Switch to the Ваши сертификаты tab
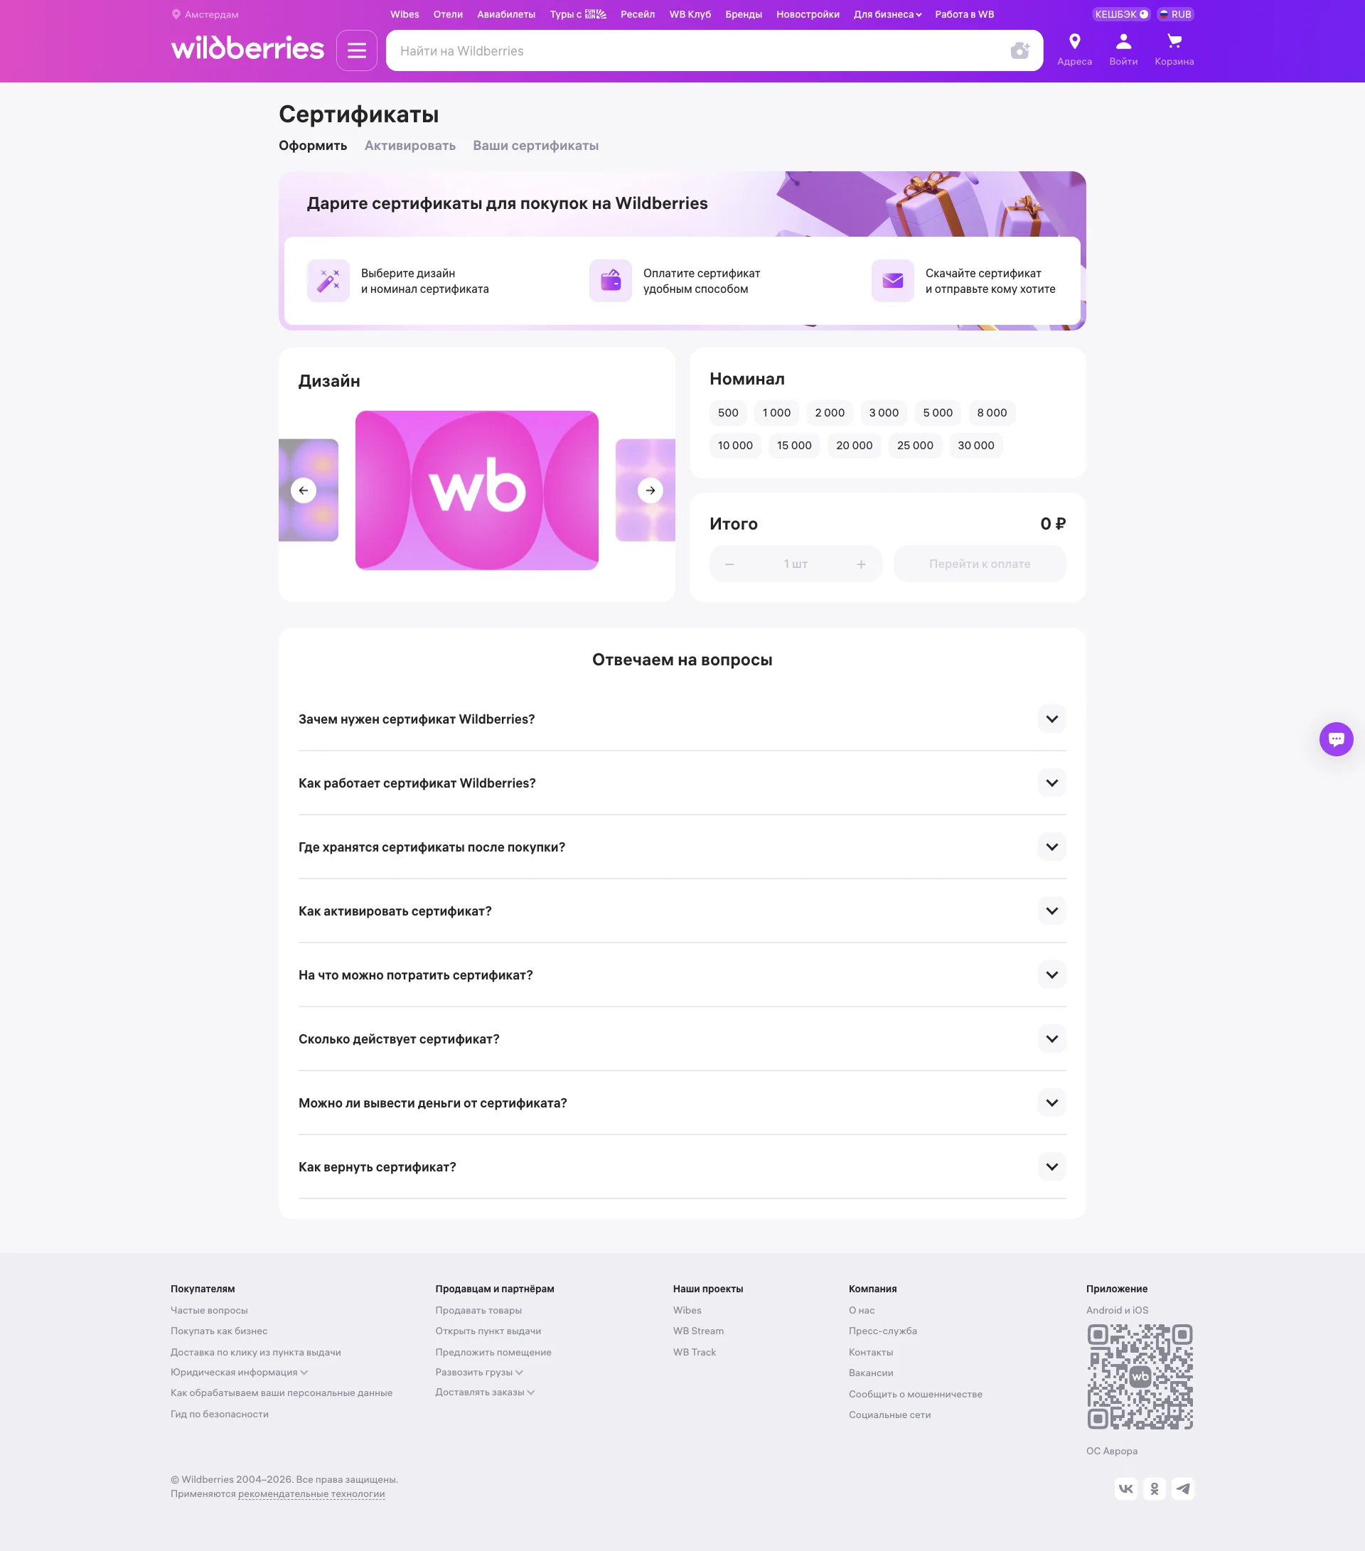Viewport: 1365px width, 1551px height. click(535, 146)
